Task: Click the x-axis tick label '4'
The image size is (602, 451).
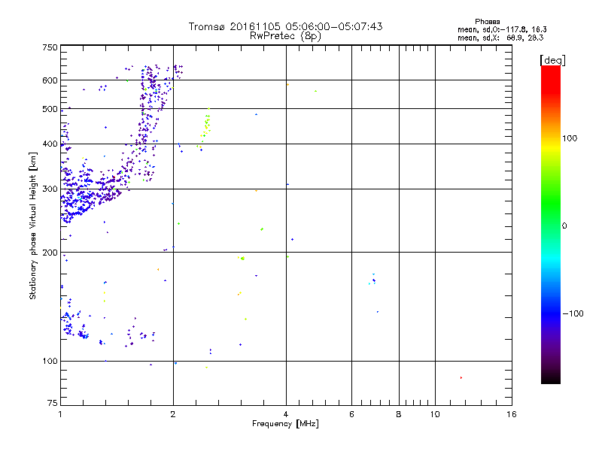Action: pos(286,414)
